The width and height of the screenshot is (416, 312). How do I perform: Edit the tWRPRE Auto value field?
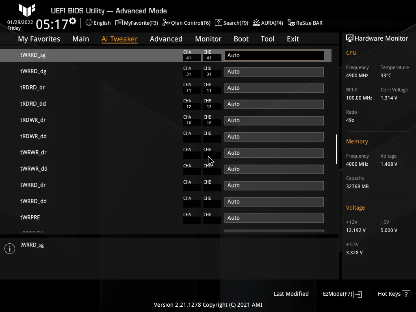tap(274, 218)
